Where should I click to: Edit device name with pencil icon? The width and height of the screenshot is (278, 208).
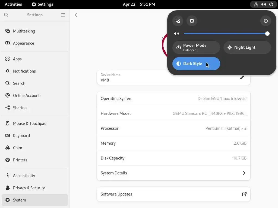(x=242, y=77)
